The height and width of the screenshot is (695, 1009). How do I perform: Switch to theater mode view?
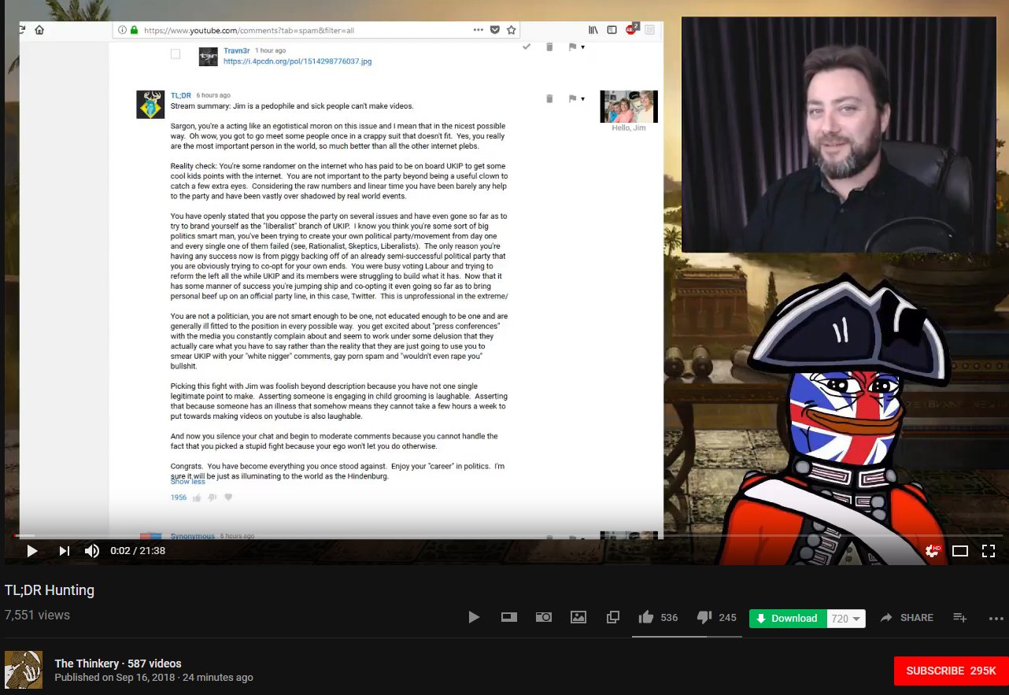[x=960, y=551]
